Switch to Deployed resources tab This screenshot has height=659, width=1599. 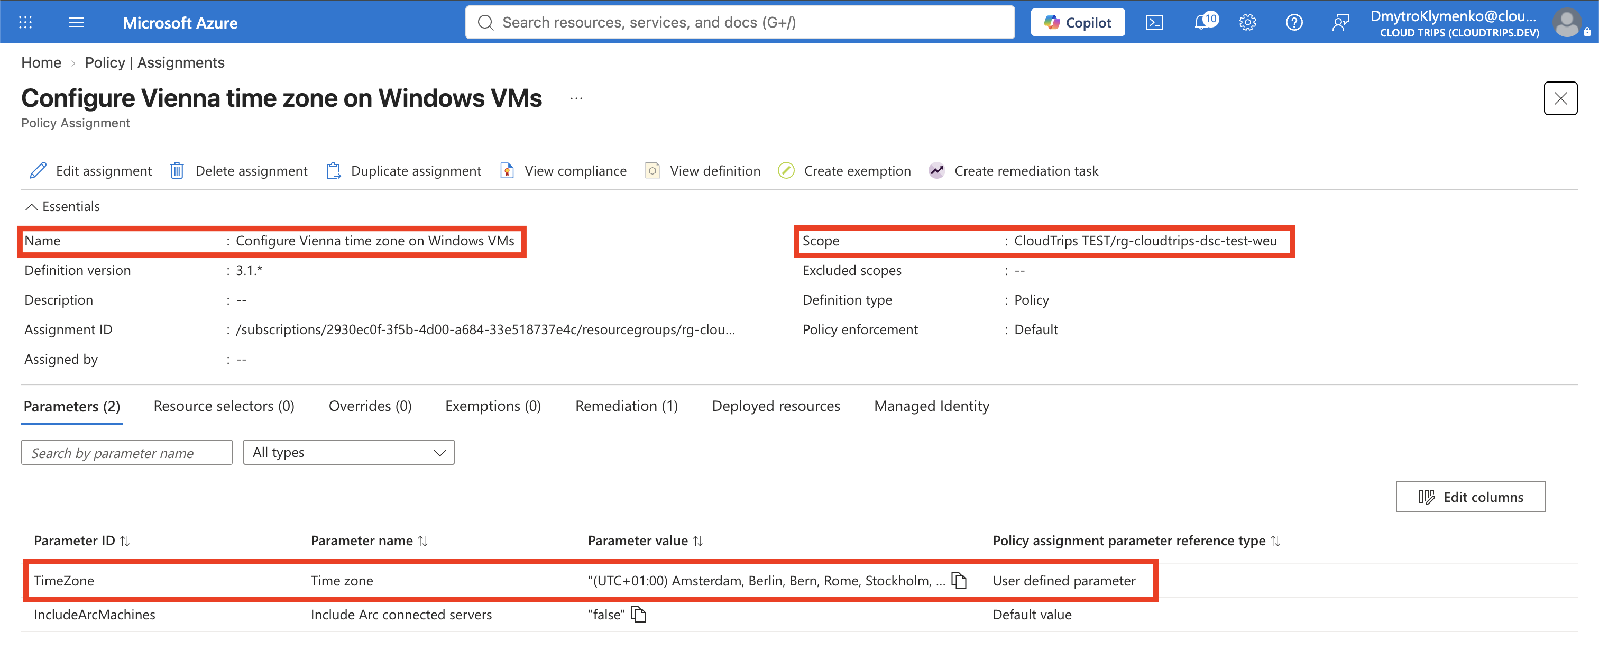pyautogui.click(x=776, y=406)
